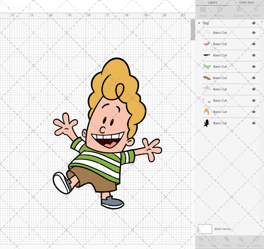Hide the pink tongue Basic Cut layer

(x=253, y=44)
